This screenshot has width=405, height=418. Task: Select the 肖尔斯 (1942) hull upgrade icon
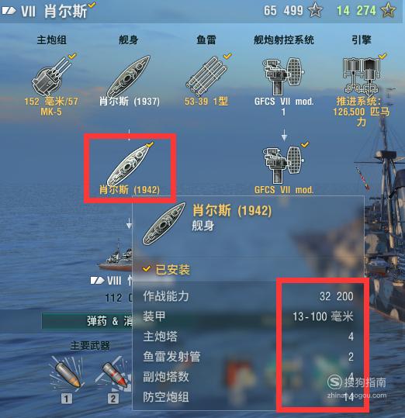pos(129,165)
